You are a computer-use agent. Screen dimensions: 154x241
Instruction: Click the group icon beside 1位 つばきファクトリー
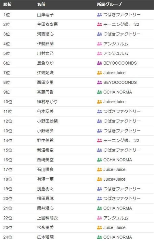point(99,15)
